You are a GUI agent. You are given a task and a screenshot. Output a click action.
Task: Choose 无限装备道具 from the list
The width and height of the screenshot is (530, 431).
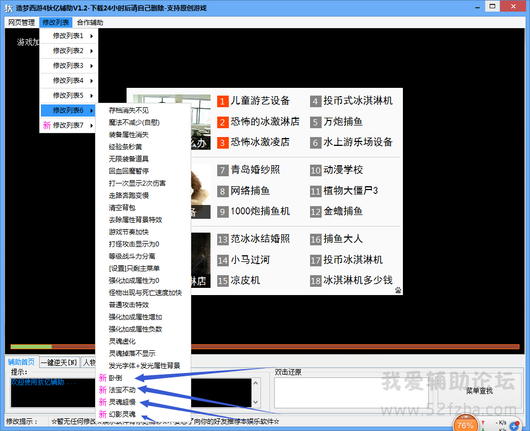coord(129,159)
